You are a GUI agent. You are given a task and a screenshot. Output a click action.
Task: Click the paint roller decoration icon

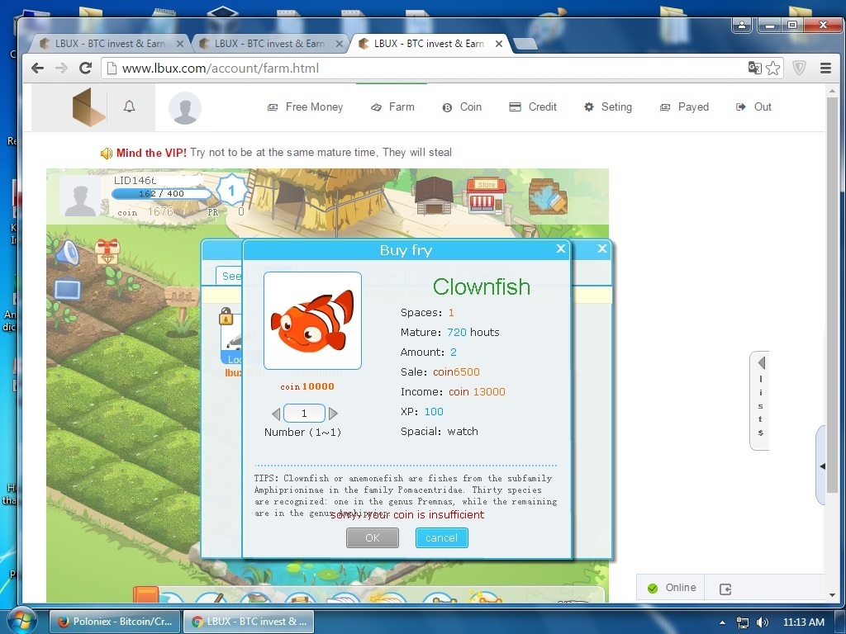tap(549, 196)
